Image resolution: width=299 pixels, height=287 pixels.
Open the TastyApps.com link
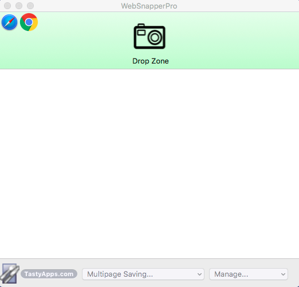(49, 274)
